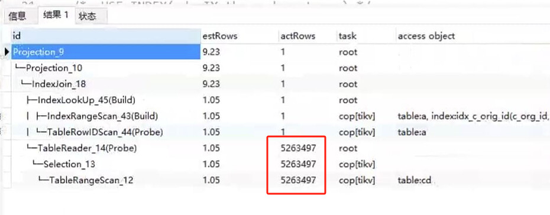Click actRows 5263497 in the TableReader_14 row
The image size is (550, 215).
pyautogui.click(x=298, y=148)
